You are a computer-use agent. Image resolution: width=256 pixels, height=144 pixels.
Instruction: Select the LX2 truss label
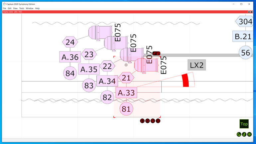coord(196,65)
